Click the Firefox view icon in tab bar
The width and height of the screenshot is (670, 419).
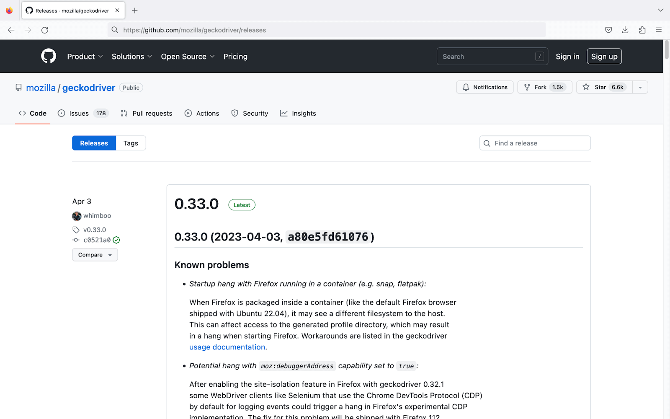pos(9,10)
